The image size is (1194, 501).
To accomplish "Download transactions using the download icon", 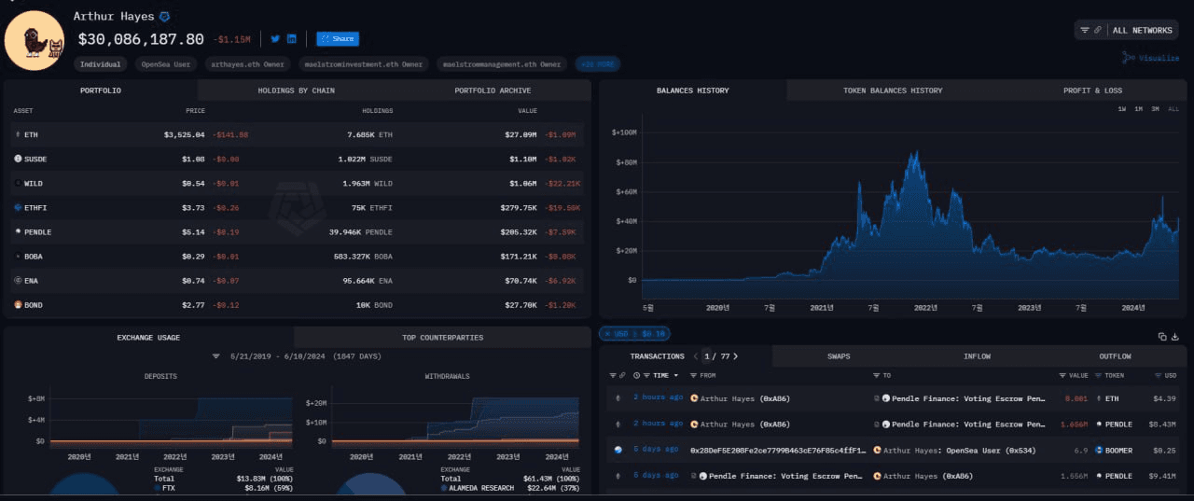I will (x=1175, y=337).
